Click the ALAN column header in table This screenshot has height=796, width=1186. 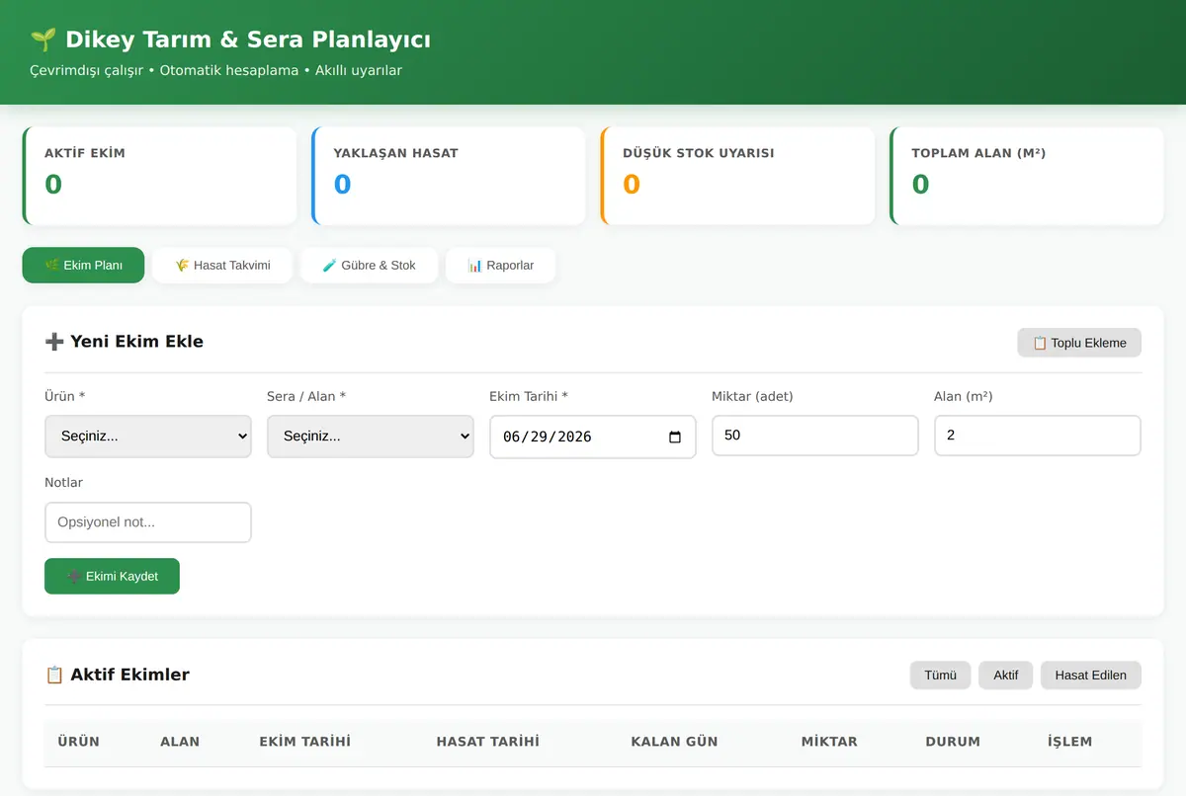(180, 742)
